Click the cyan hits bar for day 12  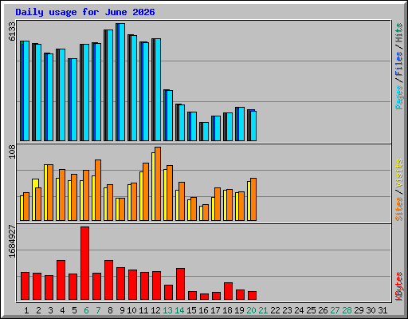[158, 90]
